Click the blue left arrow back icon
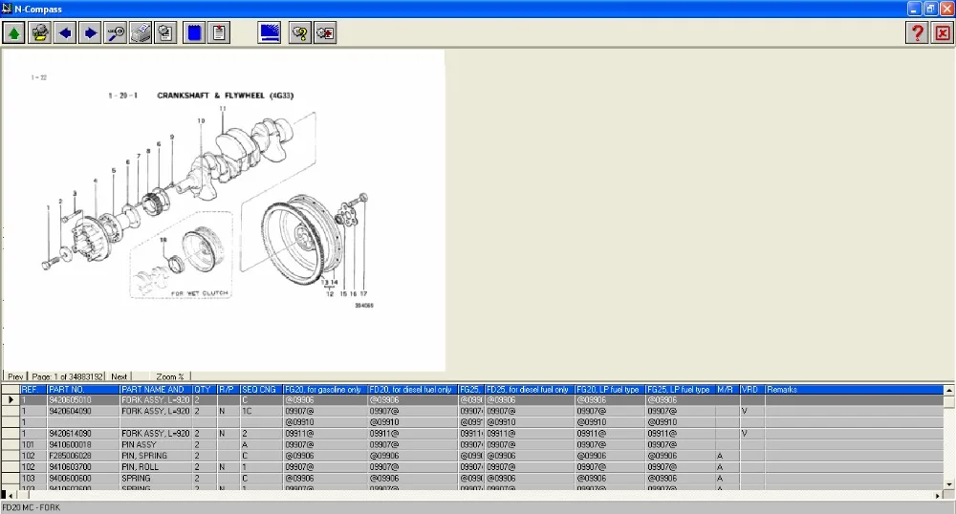The height and width of the screenshot is (514, 956). click(65, 32)
